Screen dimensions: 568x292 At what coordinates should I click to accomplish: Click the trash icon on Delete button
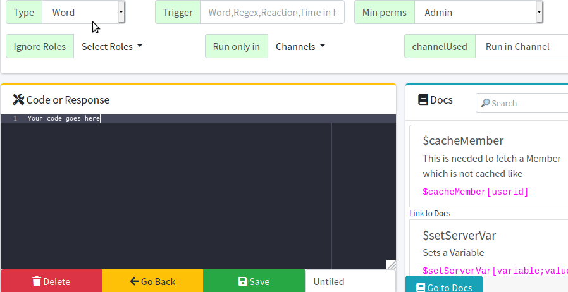pos(37,281)
